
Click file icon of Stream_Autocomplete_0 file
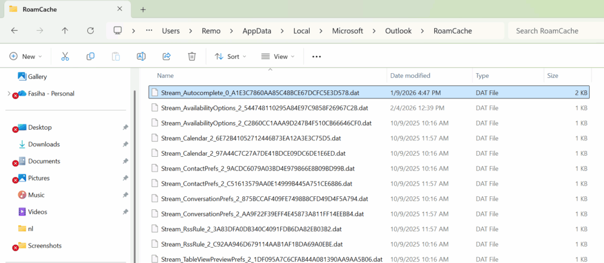[x=155, y=93]
